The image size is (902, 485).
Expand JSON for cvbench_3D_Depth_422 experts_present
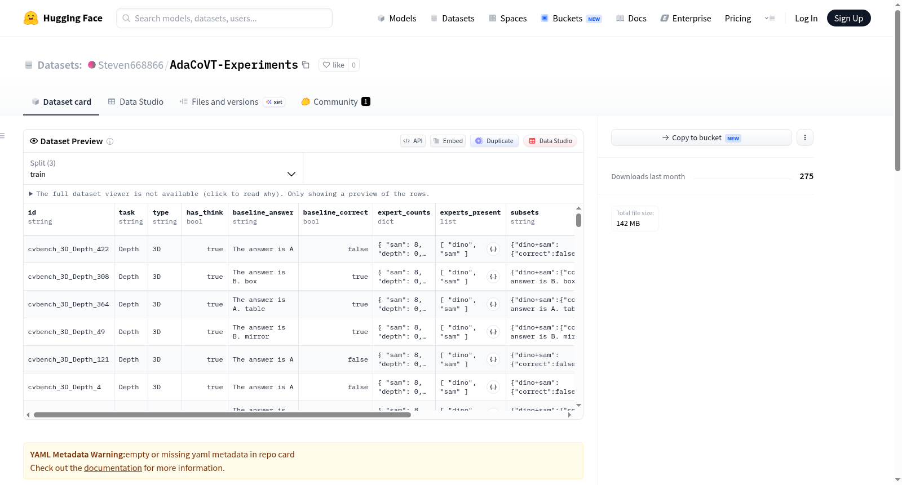(x=493, y=249)
